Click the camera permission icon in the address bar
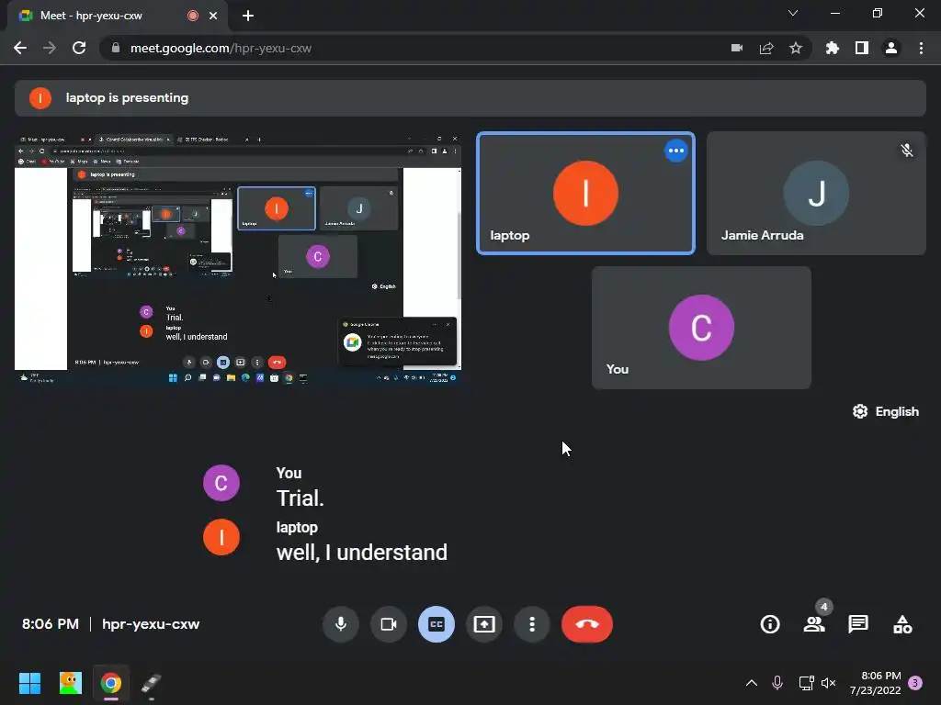 (737, 48)
